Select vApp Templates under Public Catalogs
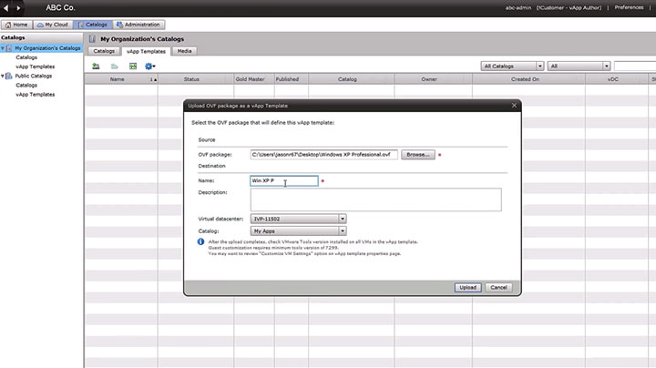This screenshot has width=656, height=368. click(x=36, y=95)
